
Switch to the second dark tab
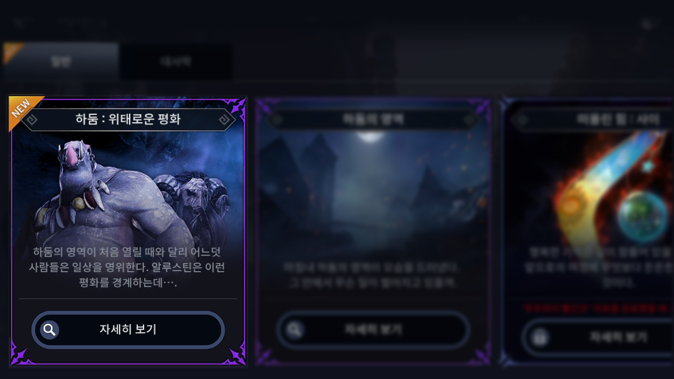pos(175,62)
